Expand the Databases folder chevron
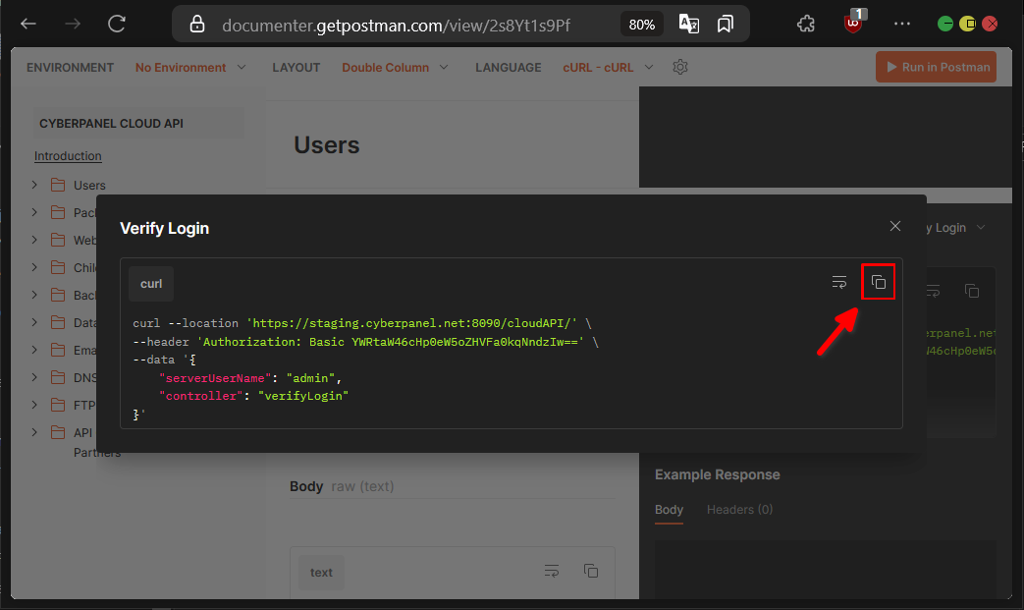The width and height of the screenshot is (1024, 610). click(34, 322)
